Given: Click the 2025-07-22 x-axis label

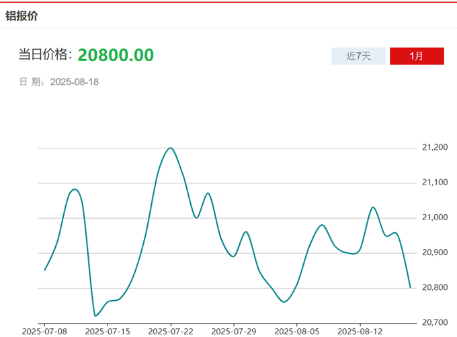Looking at the screenshot, I should [x=171, y=331].
